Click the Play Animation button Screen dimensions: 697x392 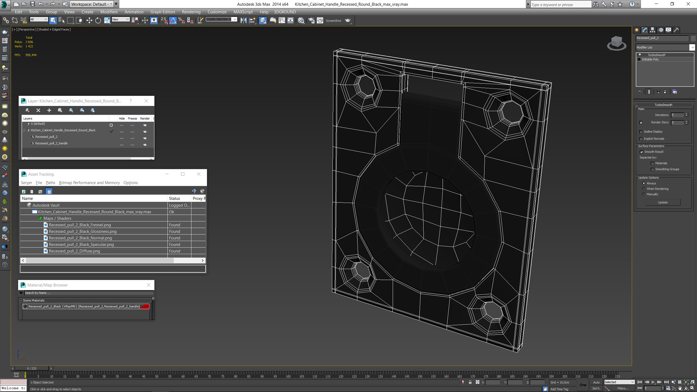(x=653, y=382)
